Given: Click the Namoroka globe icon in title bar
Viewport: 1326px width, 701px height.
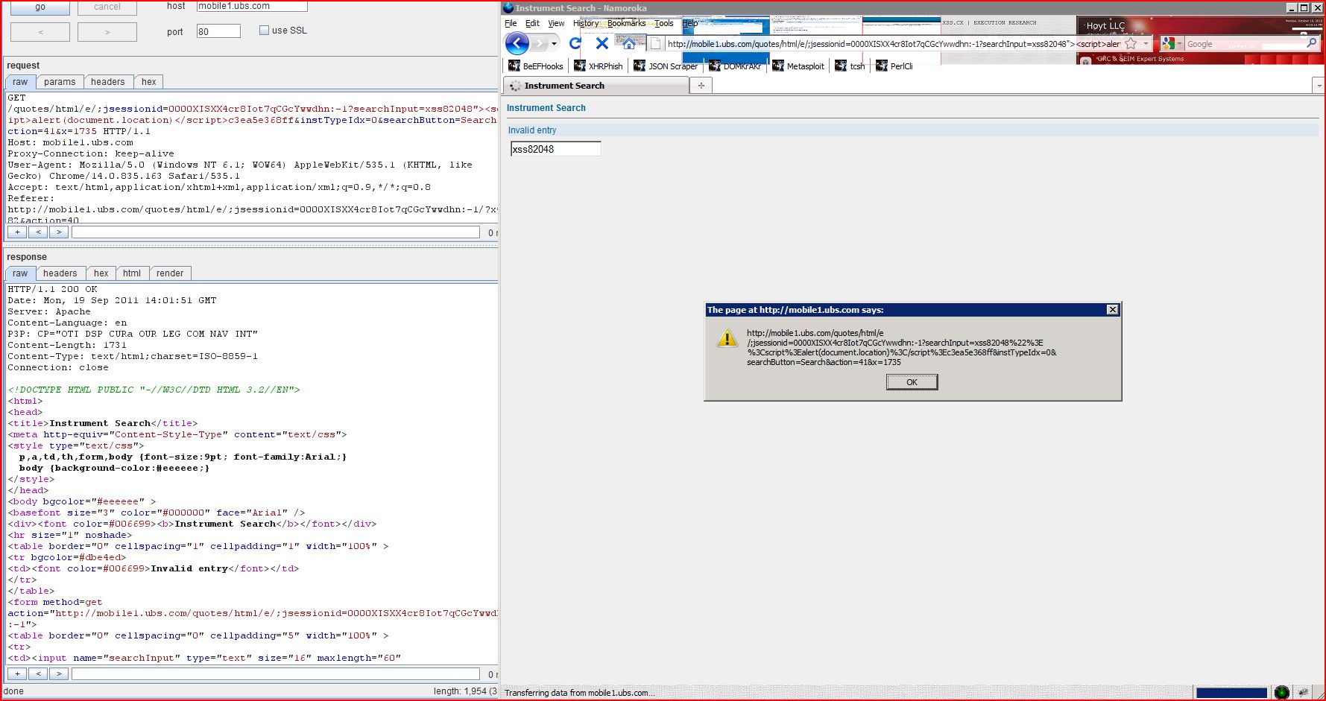Looking at the screenshot, I should 508,7.
